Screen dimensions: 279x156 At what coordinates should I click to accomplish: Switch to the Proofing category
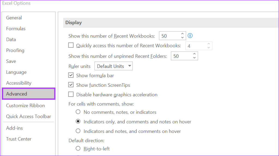15,50
